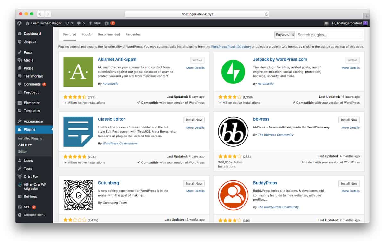Open Appearance in the sidebar
Image resolution: width=385 pixels, height=245 pixels.
34,121
